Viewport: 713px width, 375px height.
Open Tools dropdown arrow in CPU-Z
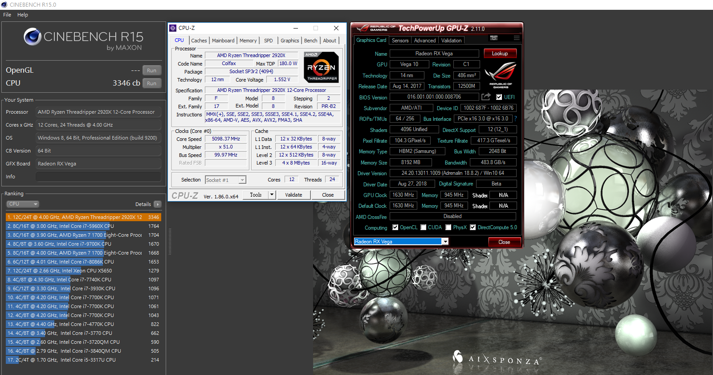(x=272, y=195)
